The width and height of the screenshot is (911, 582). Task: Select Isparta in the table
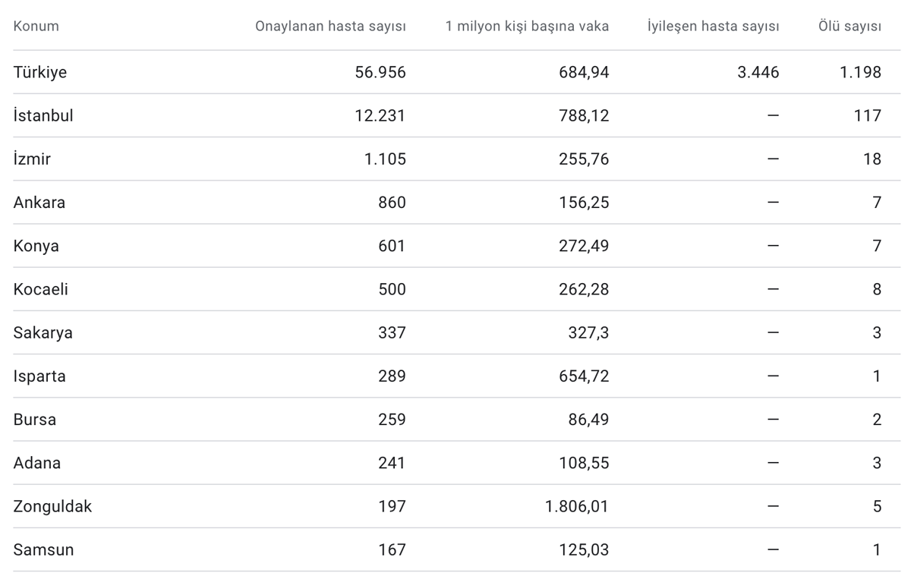39,376
